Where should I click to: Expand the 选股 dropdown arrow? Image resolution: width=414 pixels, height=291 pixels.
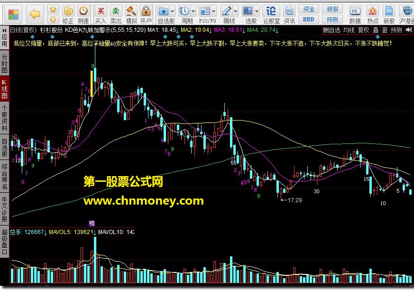pyautogui.click(x=257, y=11)
